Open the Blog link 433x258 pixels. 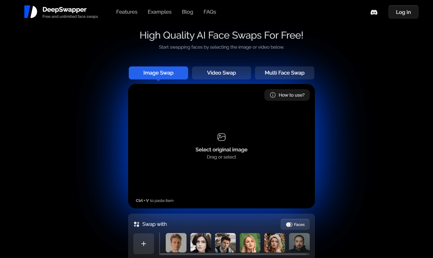(187, 12)
